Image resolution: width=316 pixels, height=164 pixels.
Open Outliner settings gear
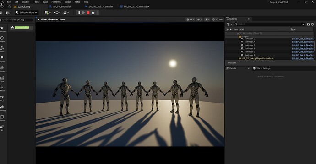tap(313, 24)
